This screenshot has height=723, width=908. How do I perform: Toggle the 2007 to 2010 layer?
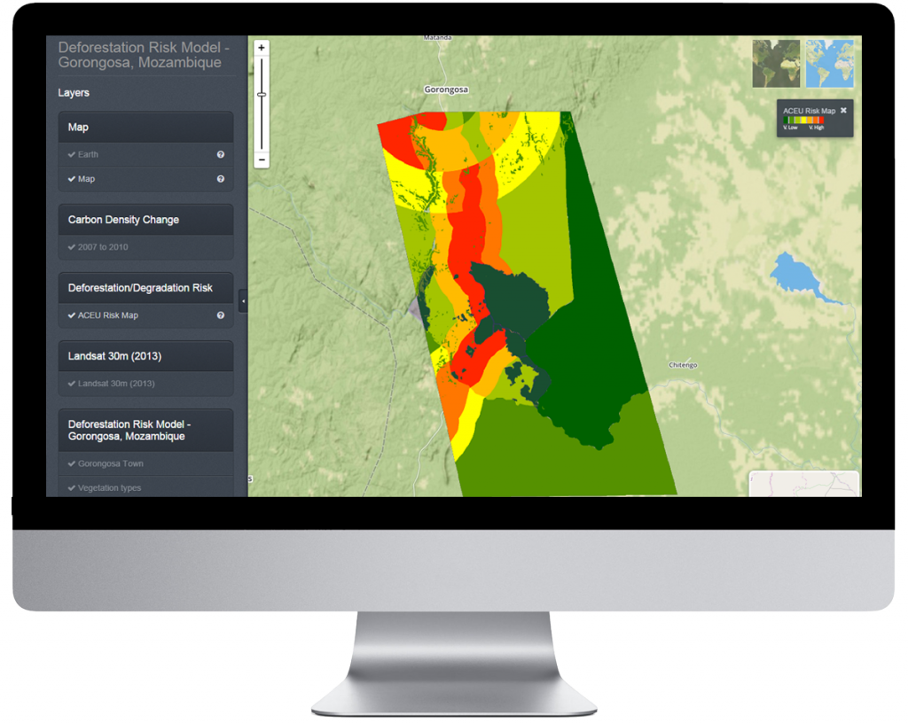[x=146, y=247]
